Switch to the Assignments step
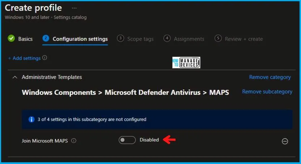The image size is (301, 164). (184, 39)
